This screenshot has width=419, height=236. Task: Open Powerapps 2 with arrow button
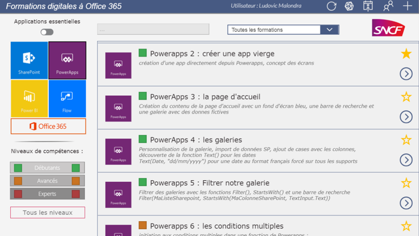406,74
